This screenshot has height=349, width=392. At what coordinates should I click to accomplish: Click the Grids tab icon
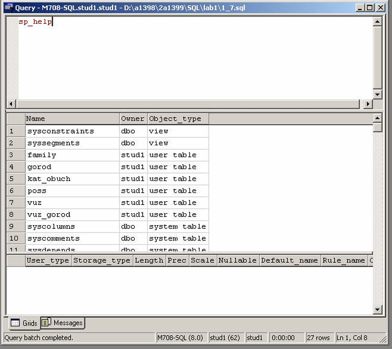(x=15, y=323)
